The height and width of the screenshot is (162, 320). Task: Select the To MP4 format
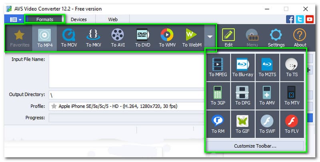pos(44,38)
